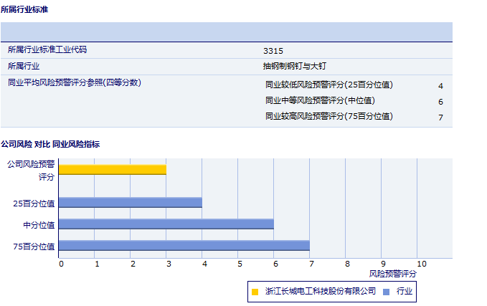487x306 pixels.
Task: Click the yellow legend swatch for 浙江长城电工科技股份有限公司
Action: [255, 291]
